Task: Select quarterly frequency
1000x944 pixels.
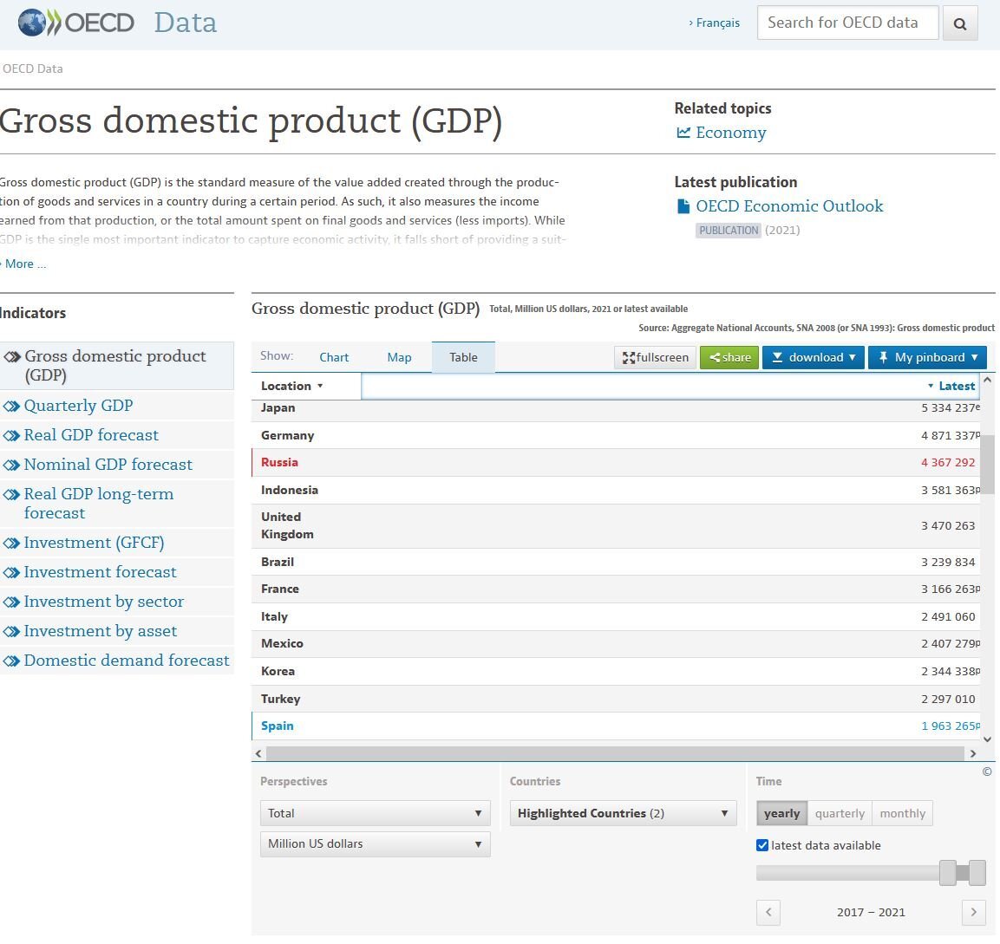Action: (840, 813)
